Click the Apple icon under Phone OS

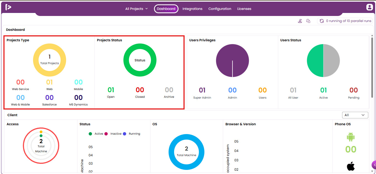click(351, 166)
